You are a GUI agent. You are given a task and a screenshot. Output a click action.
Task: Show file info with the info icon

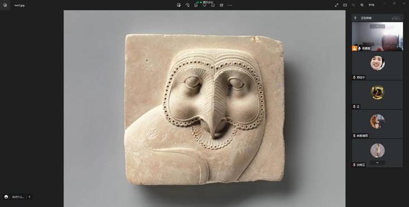(213, 5)
